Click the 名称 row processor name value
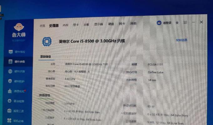 tap(86, 64)
